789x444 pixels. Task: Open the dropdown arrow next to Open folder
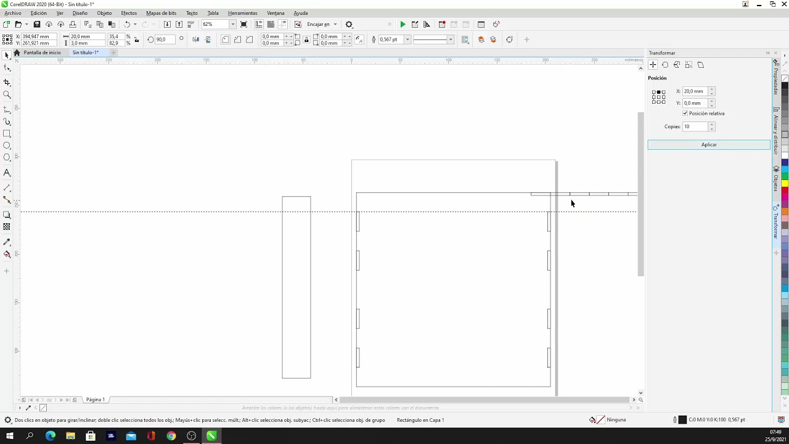(27, 24)
